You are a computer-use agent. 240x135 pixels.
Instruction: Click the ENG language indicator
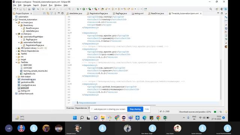[x=194, y=118]
